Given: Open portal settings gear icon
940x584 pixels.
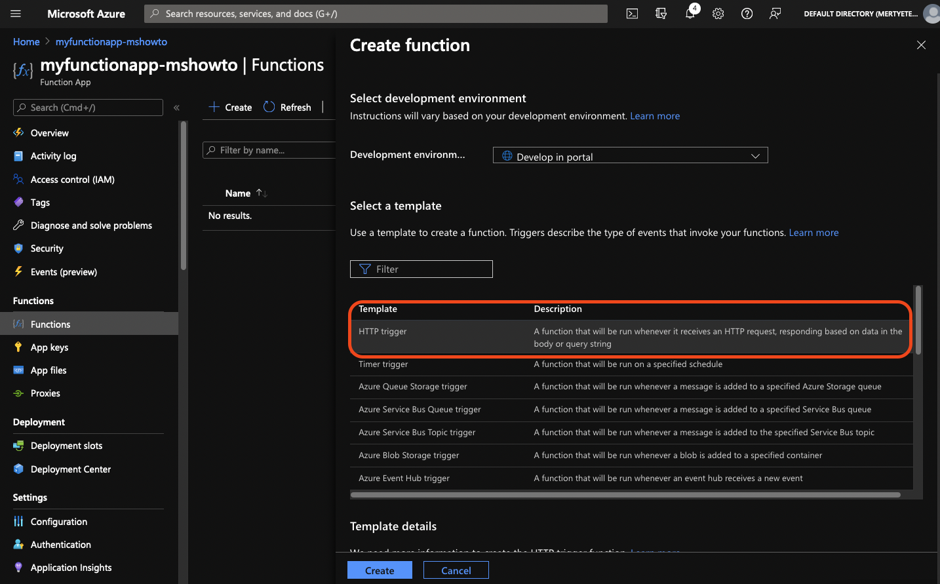Looking at the screenshot, I should point(718,14).
